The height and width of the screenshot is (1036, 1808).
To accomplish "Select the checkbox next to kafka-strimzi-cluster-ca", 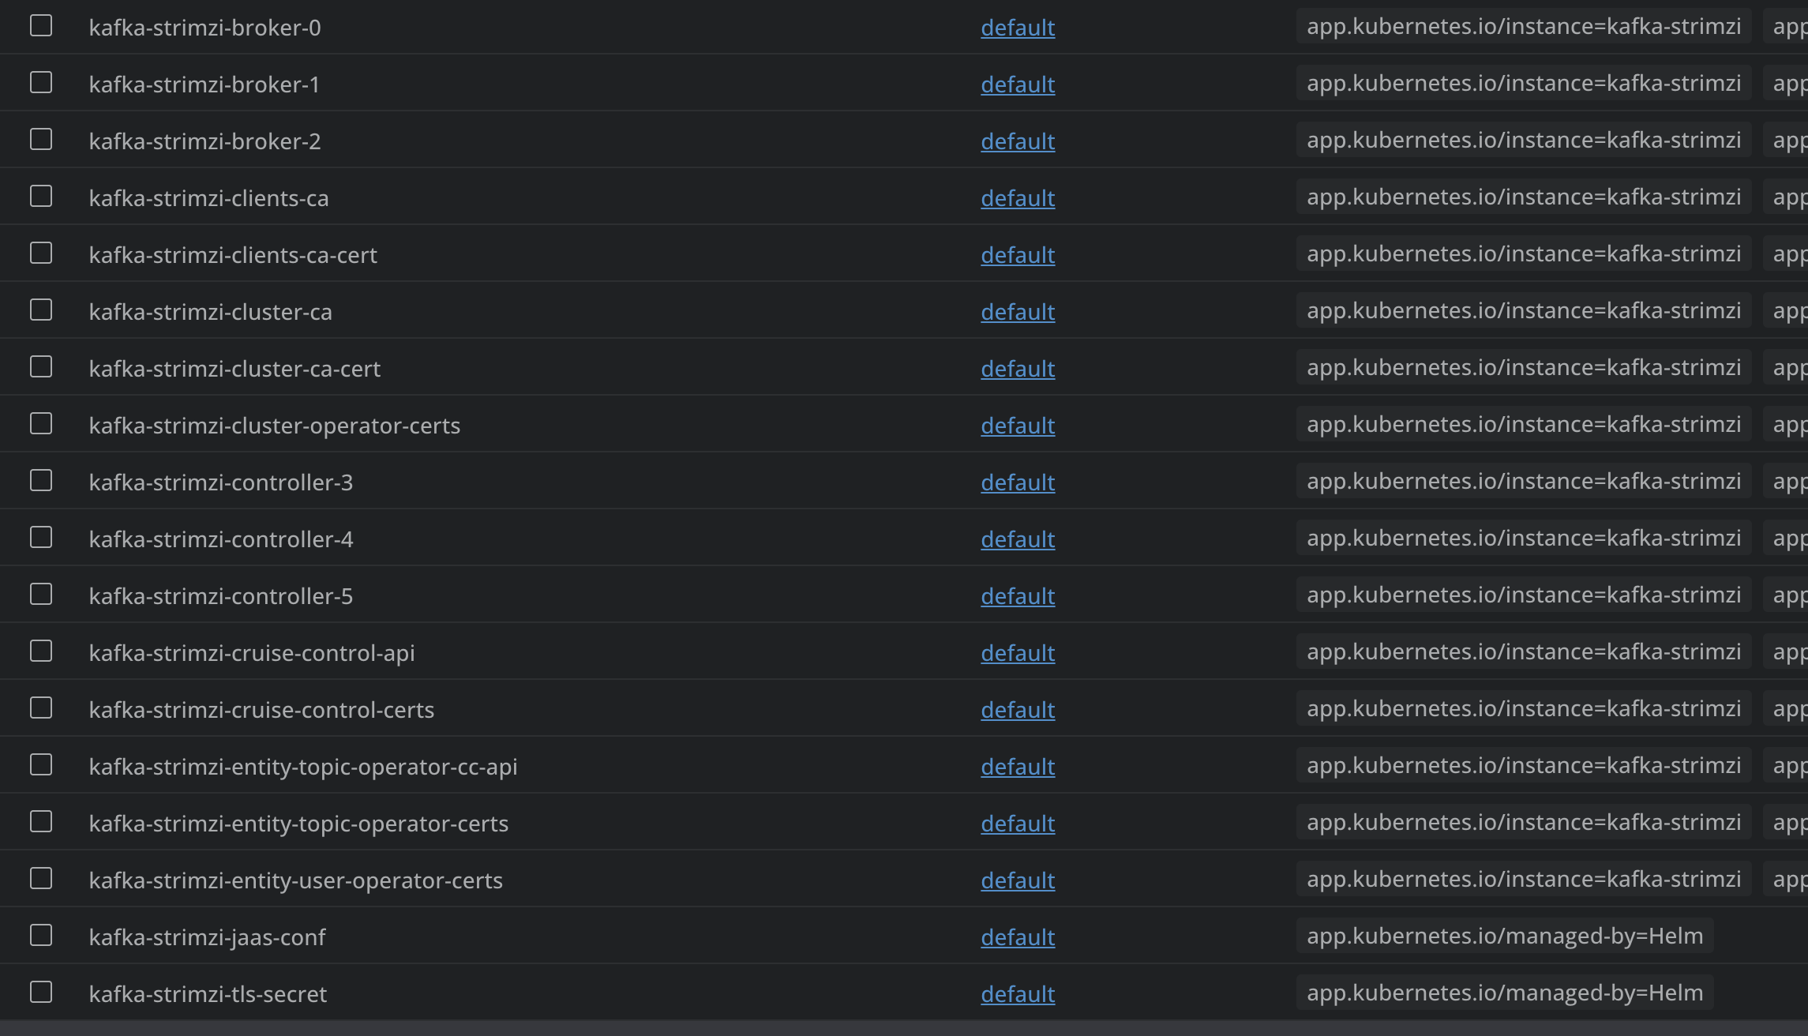I will [41, 310].
